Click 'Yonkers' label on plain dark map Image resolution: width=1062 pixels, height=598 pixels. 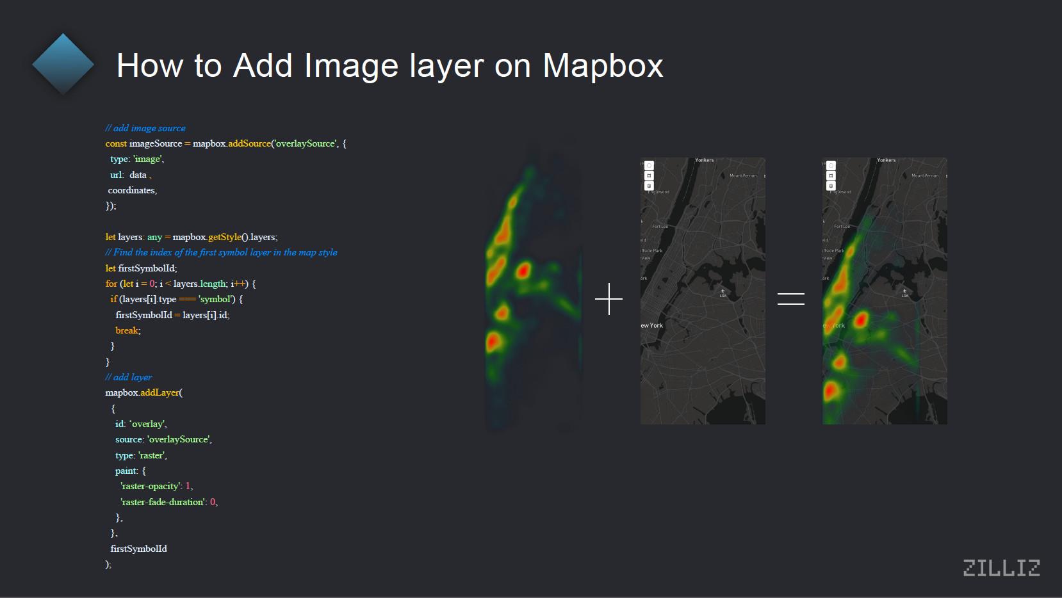(x=705, y=160)
